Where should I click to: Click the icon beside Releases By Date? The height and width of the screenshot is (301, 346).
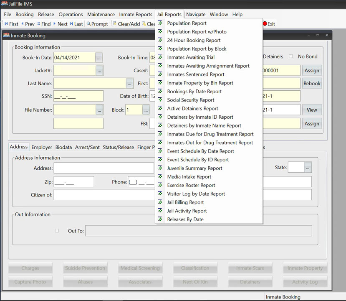click(160, 219)
